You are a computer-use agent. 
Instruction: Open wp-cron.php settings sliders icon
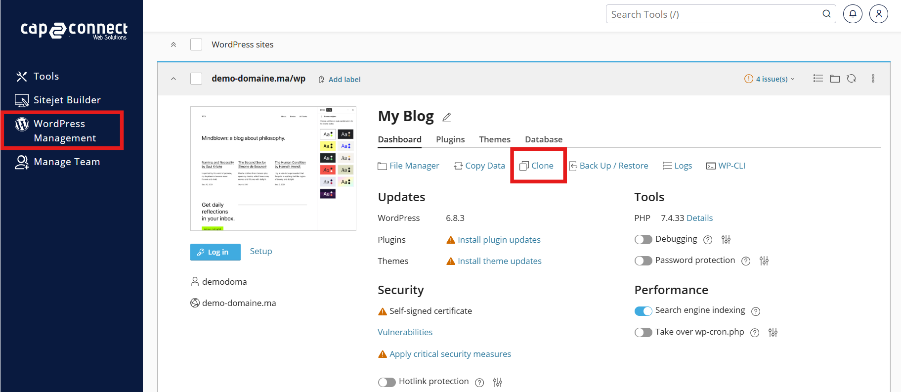pyautogui.click(x=773, y=332)
